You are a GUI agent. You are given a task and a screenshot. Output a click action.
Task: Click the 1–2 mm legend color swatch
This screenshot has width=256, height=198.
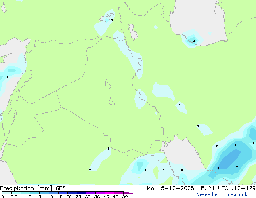pos(25,193)
